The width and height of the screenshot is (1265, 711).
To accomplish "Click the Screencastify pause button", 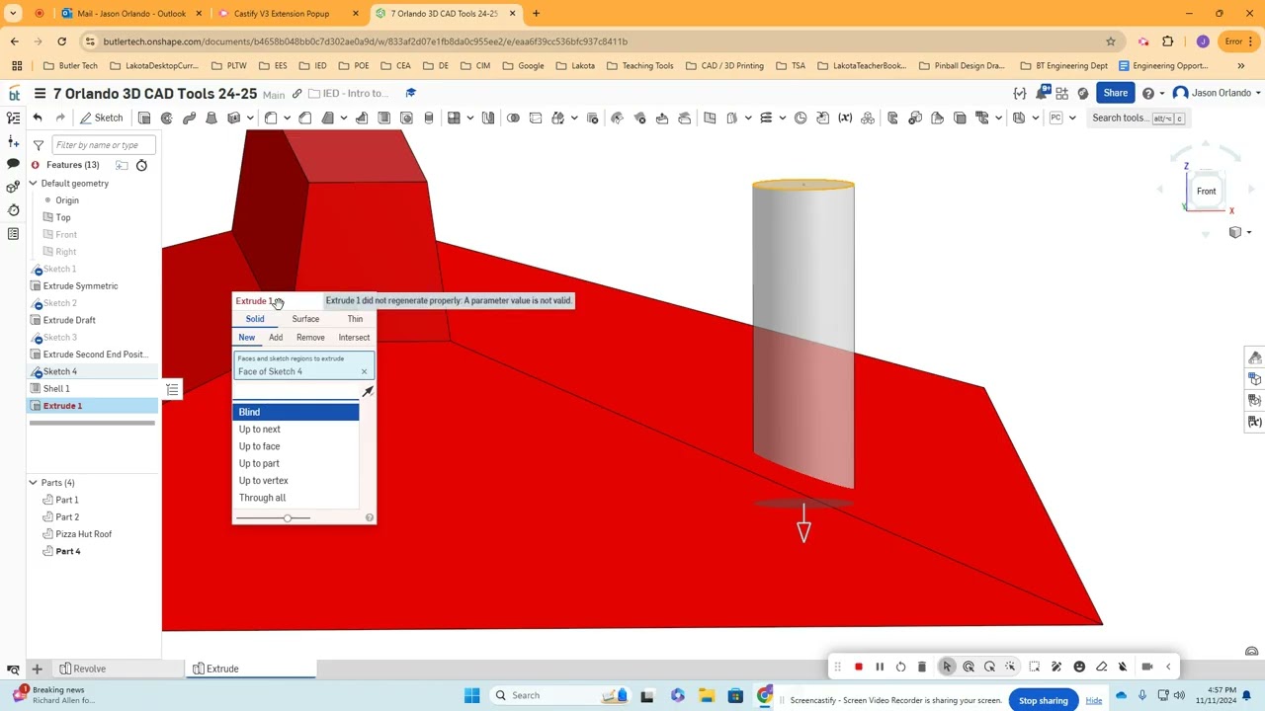I will pyautogui.click(x=880, y=667).
